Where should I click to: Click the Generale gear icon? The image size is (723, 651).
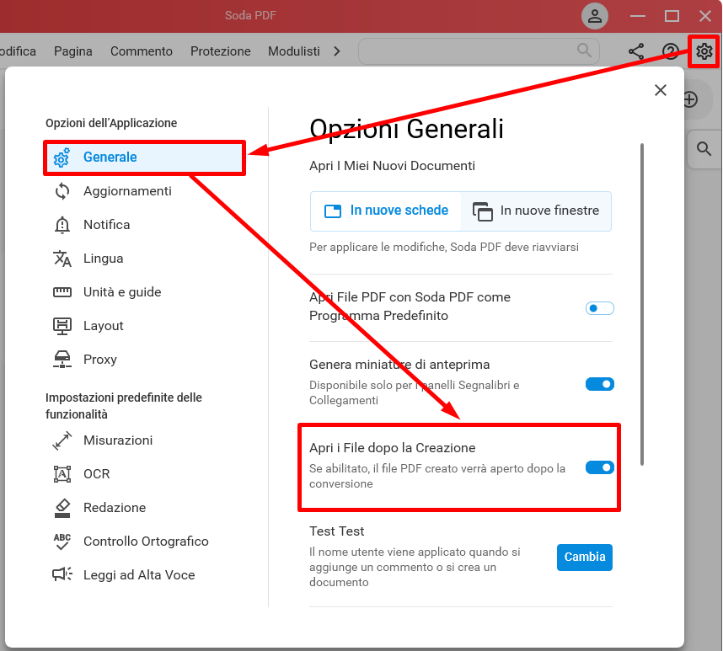[62, 157]
